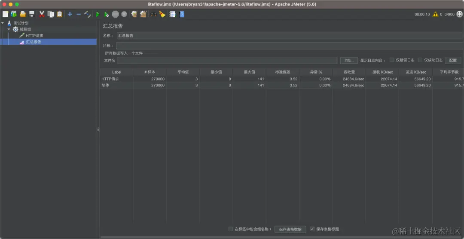Sort by 异常 % column header
The height and width of the screenshot is (239, 464).
pos(316,72)
